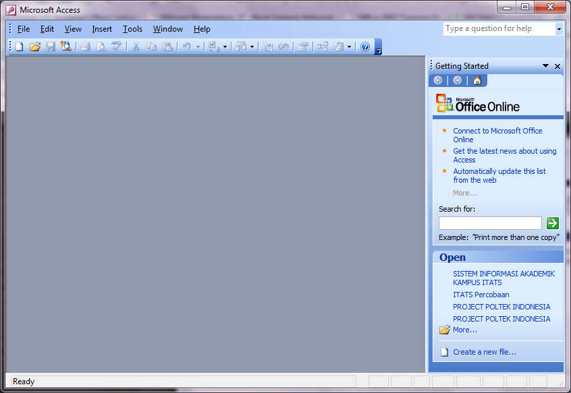Viewport: 571px width, 393px height.
Task: Open the Undo dropdown arrow
Action: click(x=198, y=47)
